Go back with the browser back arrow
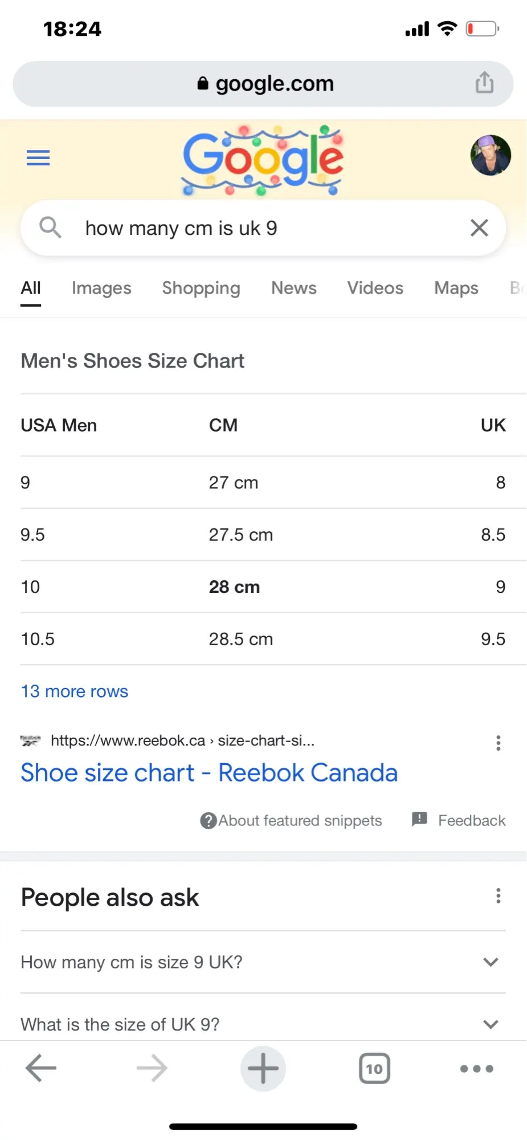 pos(41,1068)
